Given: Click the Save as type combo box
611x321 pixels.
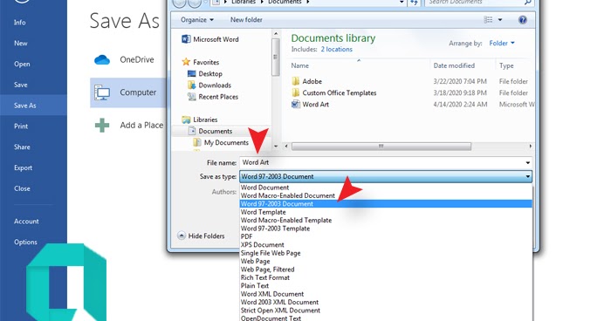Looking at the screenshot, I should click(x=386, y=176).
